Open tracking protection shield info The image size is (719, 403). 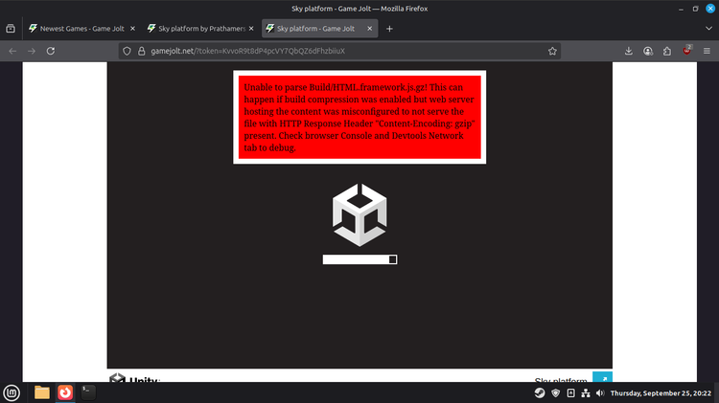click(x=127, y=51)
